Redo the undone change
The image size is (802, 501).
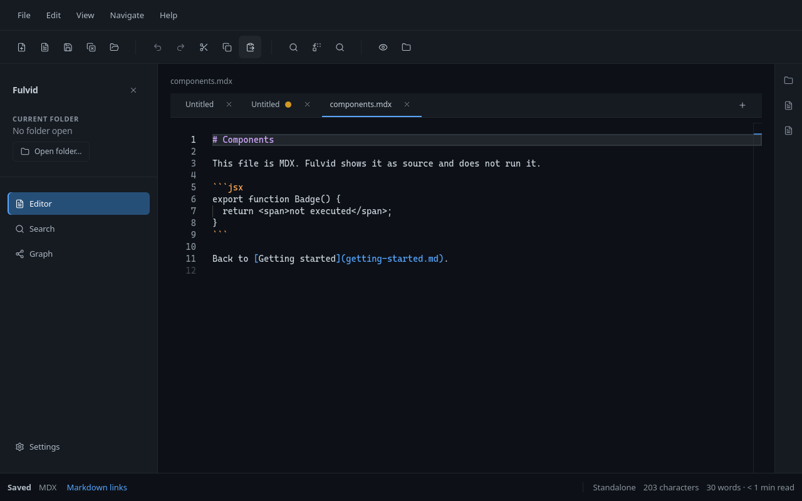coord(181,47)
